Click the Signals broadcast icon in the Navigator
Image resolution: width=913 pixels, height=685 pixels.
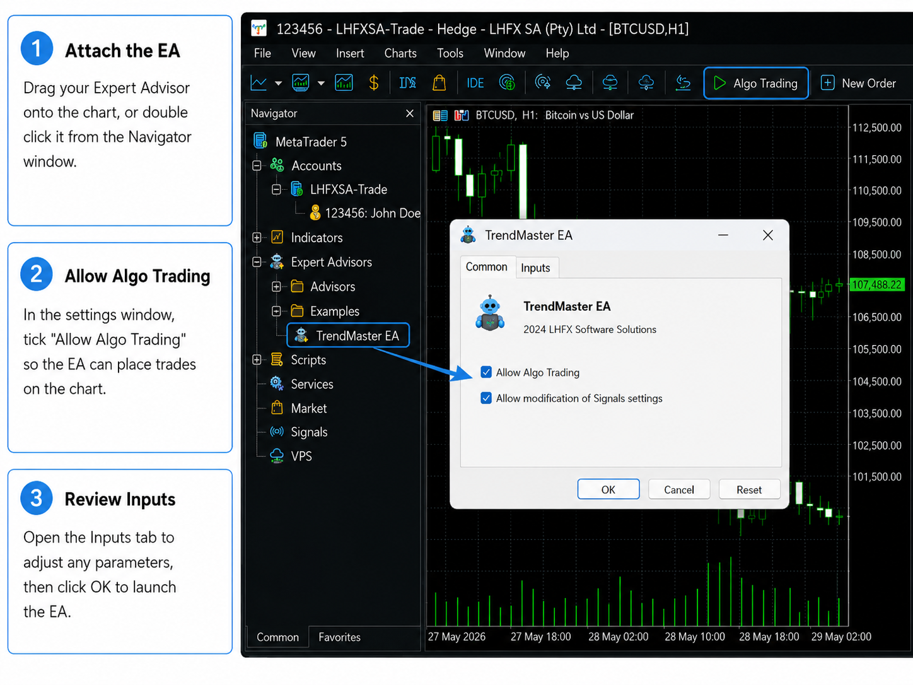277,431
